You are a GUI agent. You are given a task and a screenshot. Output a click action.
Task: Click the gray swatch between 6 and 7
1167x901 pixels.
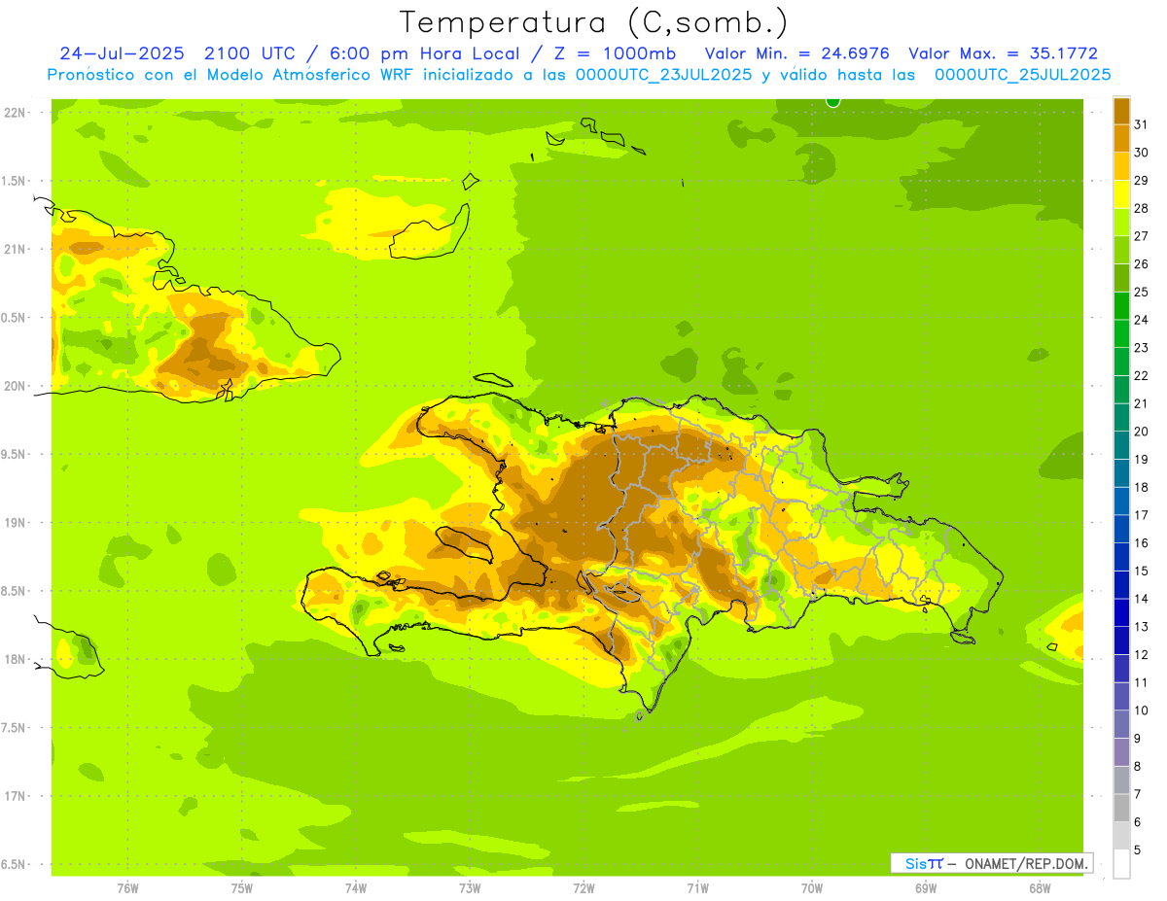[1121, 808]
